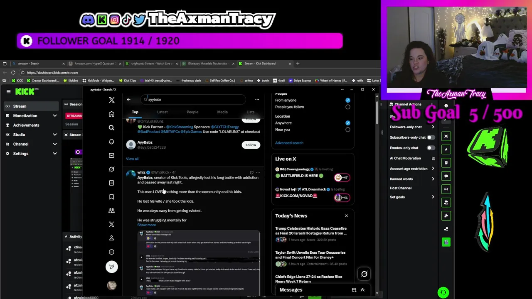
Task: Open a new browser tab
Action: [298, 64]
